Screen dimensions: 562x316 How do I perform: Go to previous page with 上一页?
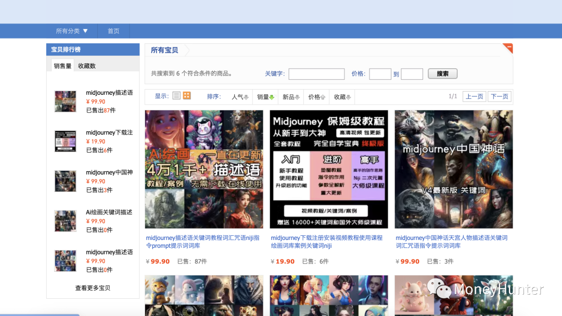coord(474,96)
